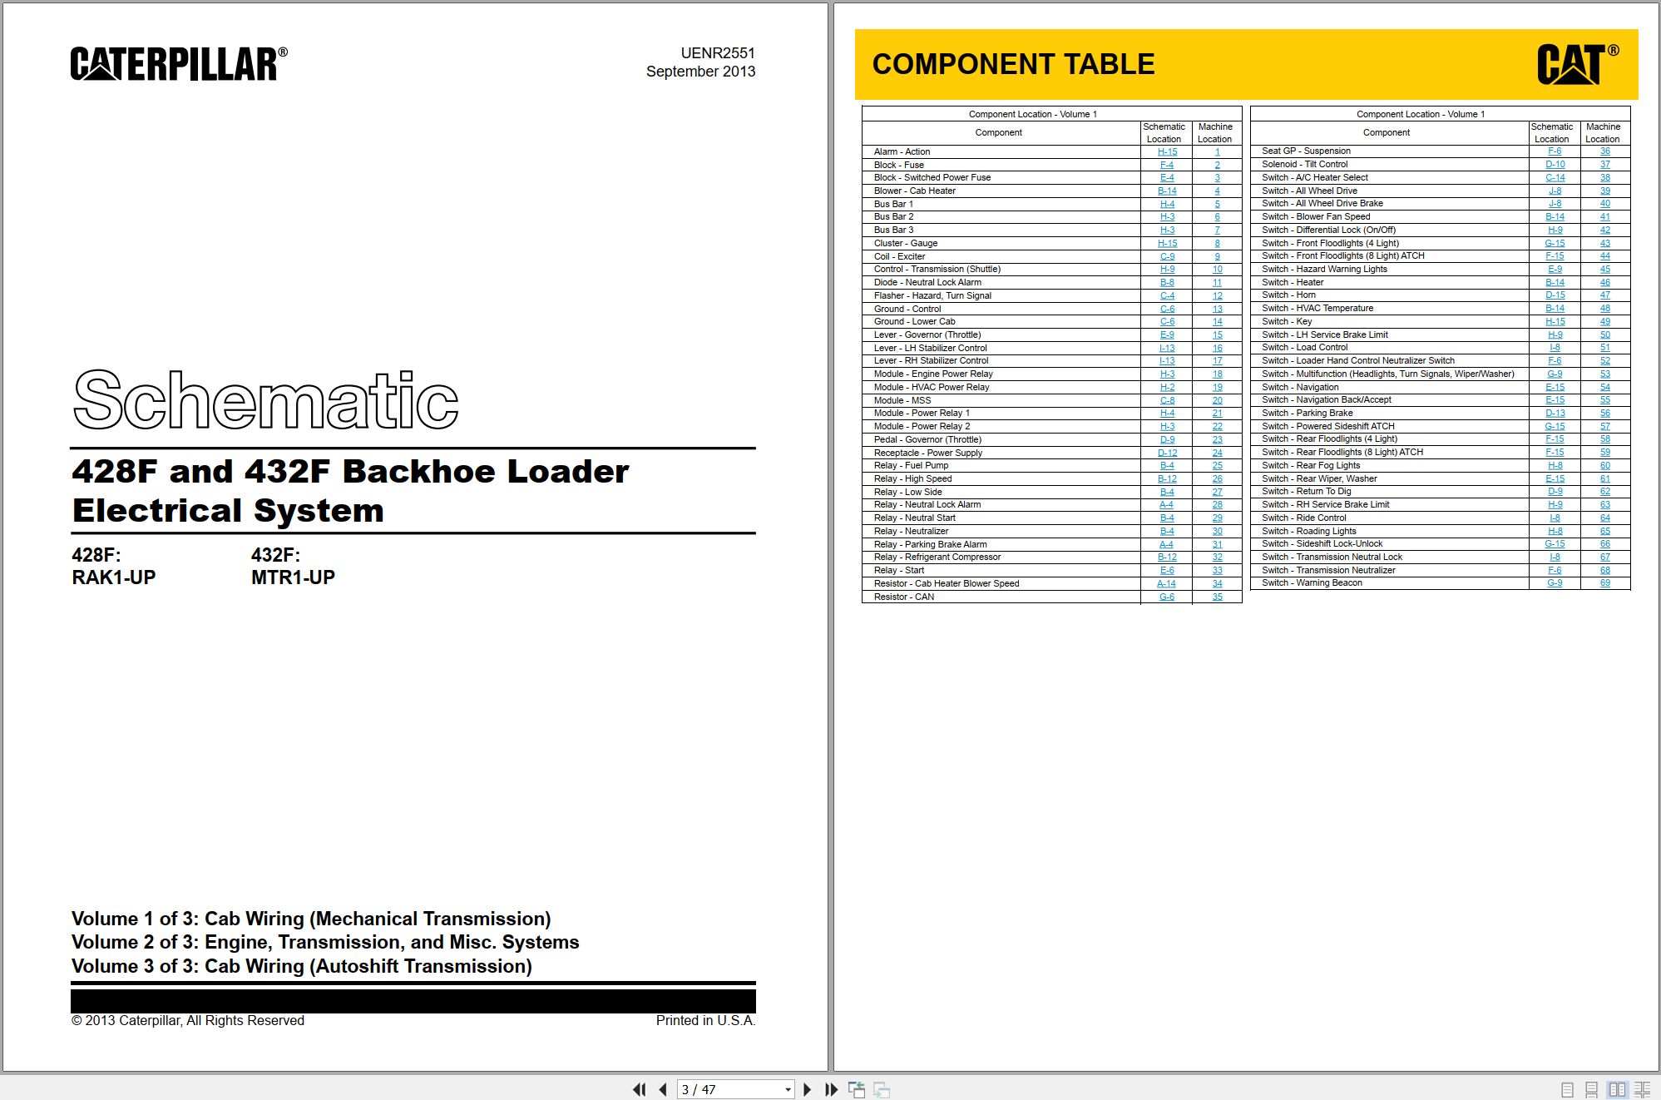Viewport: 1661px width, 1100px height.
Task: Open schematic link C-4 for Flasher - Hazard
Action: [x=1167, y=295]
